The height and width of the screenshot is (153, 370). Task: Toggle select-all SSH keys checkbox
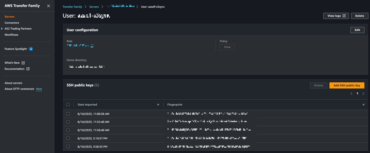pos(68,104)
